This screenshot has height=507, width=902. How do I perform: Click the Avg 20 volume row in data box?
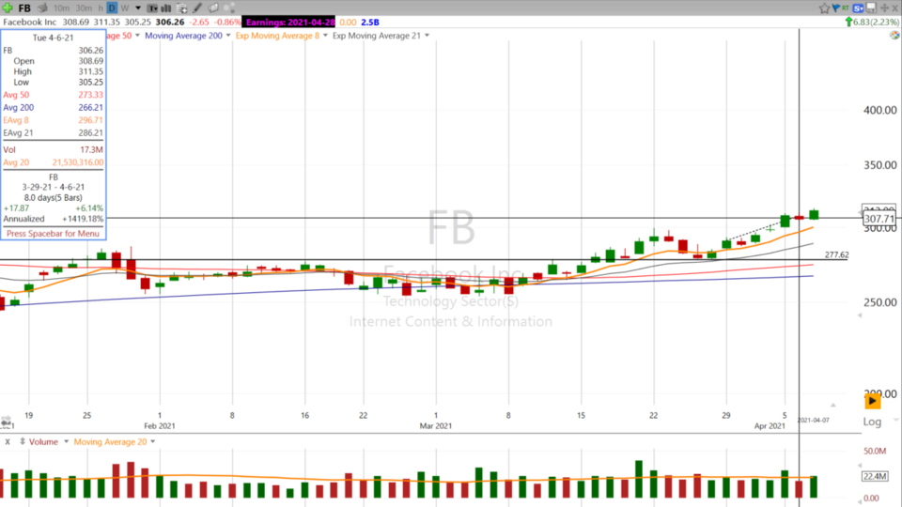(x=53, y=162)
